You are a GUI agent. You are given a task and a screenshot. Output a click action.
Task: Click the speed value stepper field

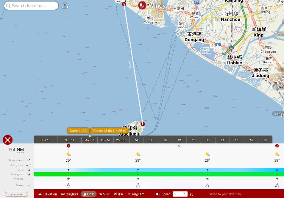(x=180, y=194)
